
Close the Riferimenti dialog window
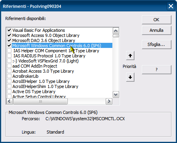coord(171,6)
